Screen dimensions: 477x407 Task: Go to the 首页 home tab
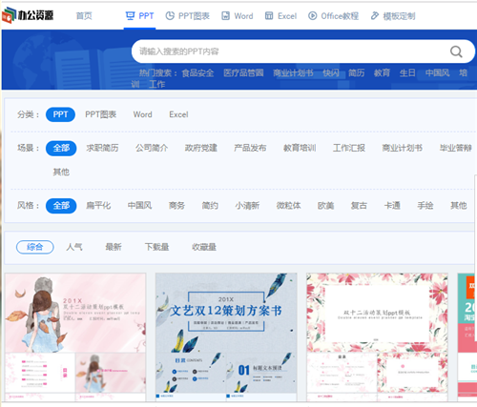point(84,16)
